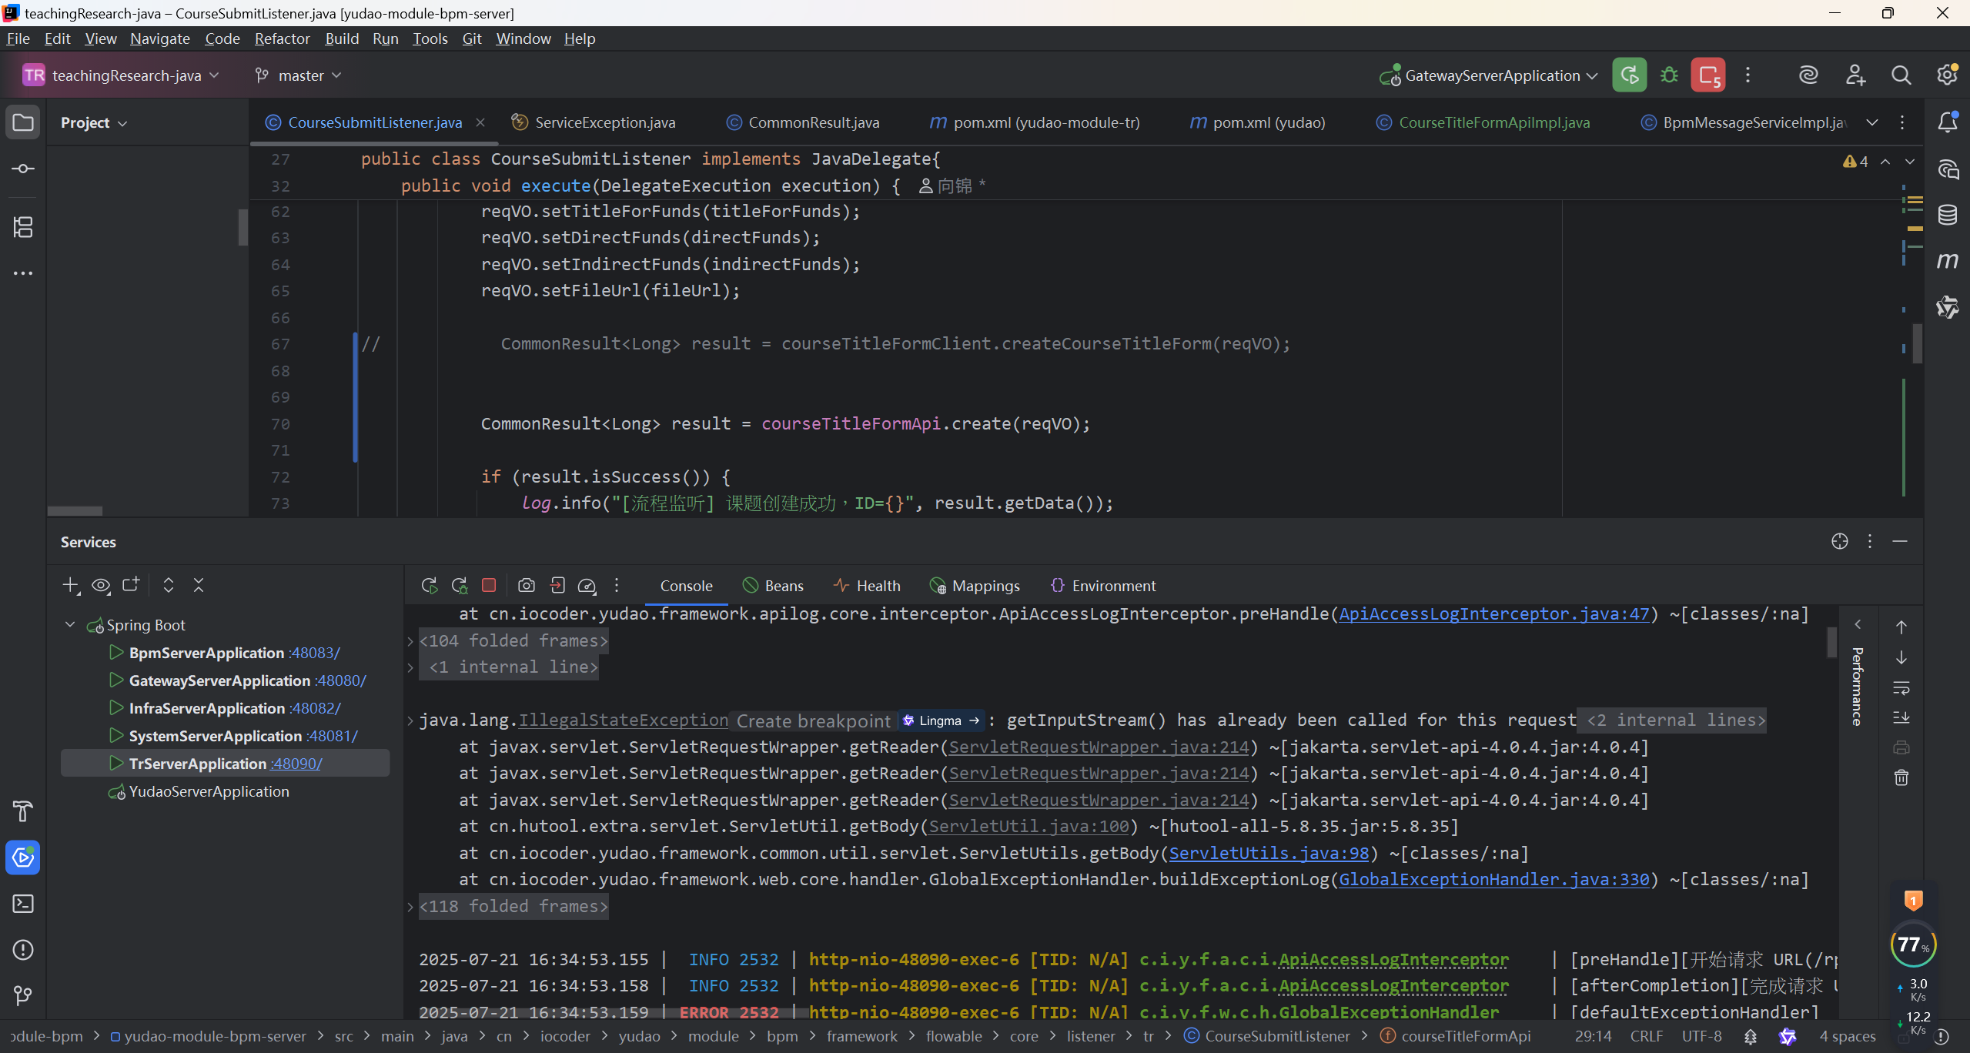Click the Debug bug icon in toolbar
The height and width of the screenshot is (1053, 1970).
point(1669,75)
